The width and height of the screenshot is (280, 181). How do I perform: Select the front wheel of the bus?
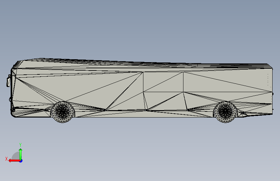(x=63, y=112)
